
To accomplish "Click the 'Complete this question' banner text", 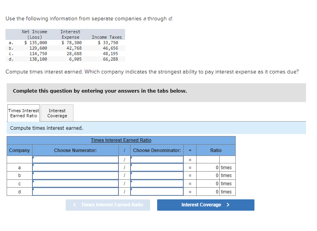I will [x=100, y=91].
